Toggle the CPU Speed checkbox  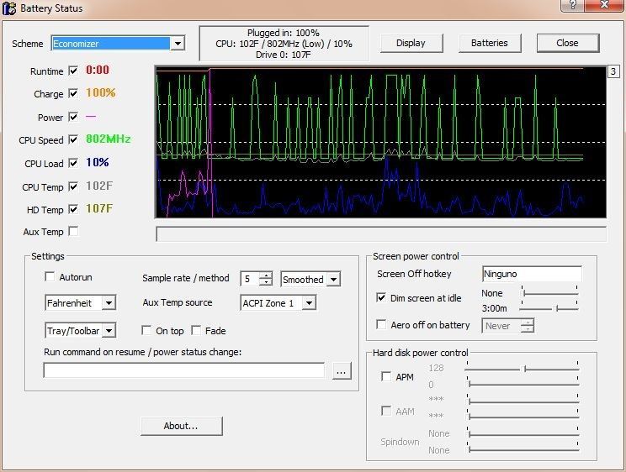click(x=73, y=140)
